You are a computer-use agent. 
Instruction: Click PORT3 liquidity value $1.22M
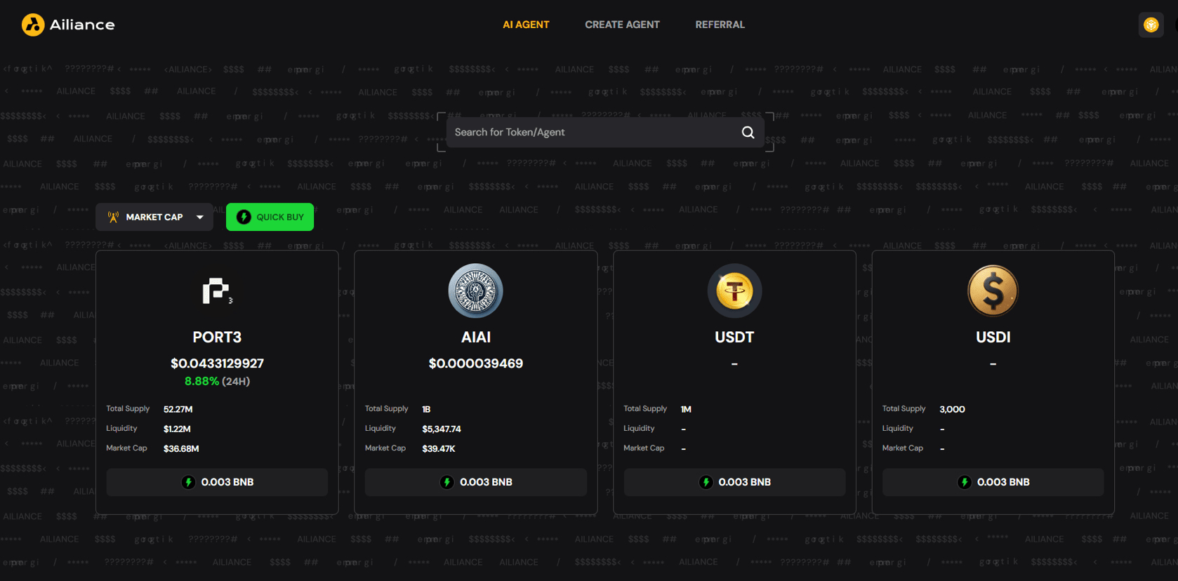tap(177, 429)
